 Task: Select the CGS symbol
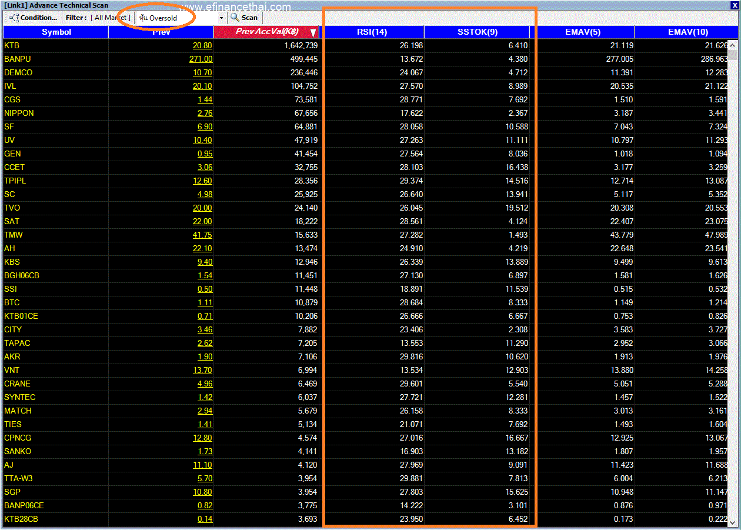(12, 99)
